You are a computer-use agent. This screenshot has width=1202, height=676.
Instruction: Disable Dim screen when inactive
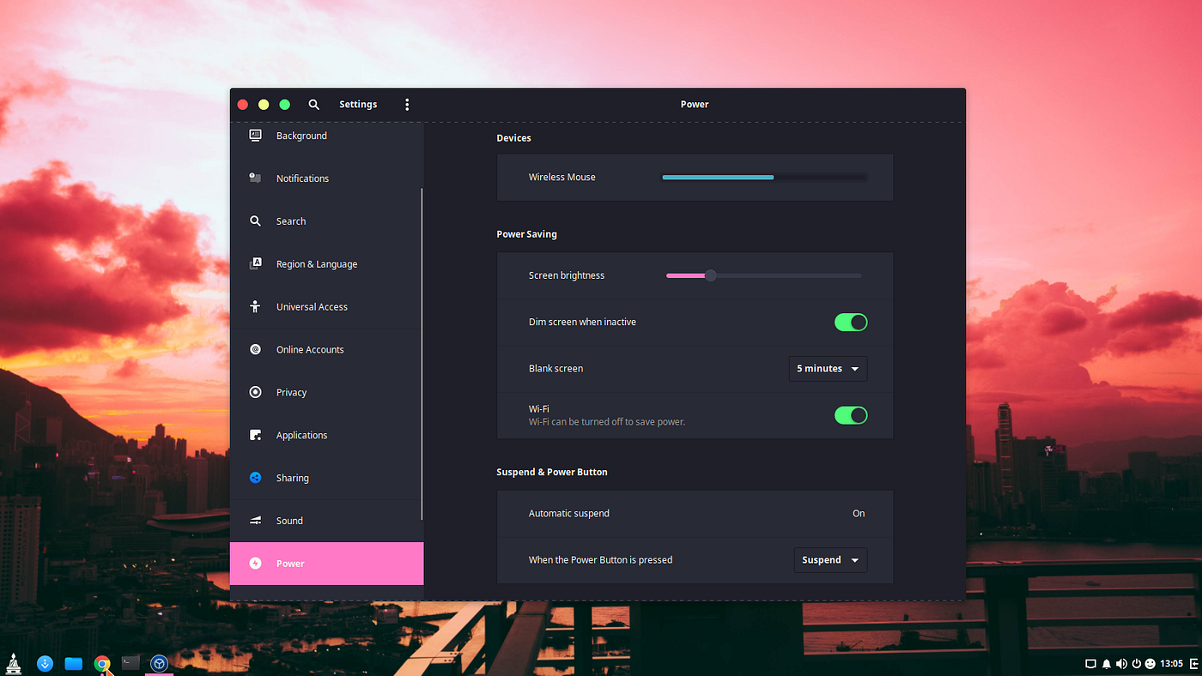[851, 322]
